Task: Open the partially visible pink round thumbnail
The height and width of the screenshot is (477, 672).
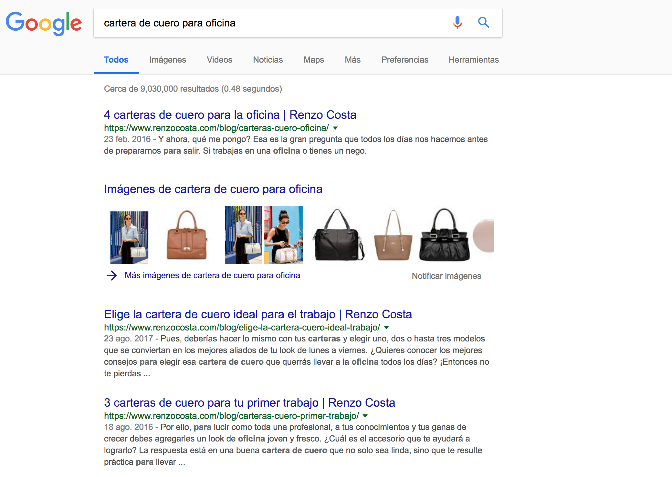Action: click(x=484, y=236)
